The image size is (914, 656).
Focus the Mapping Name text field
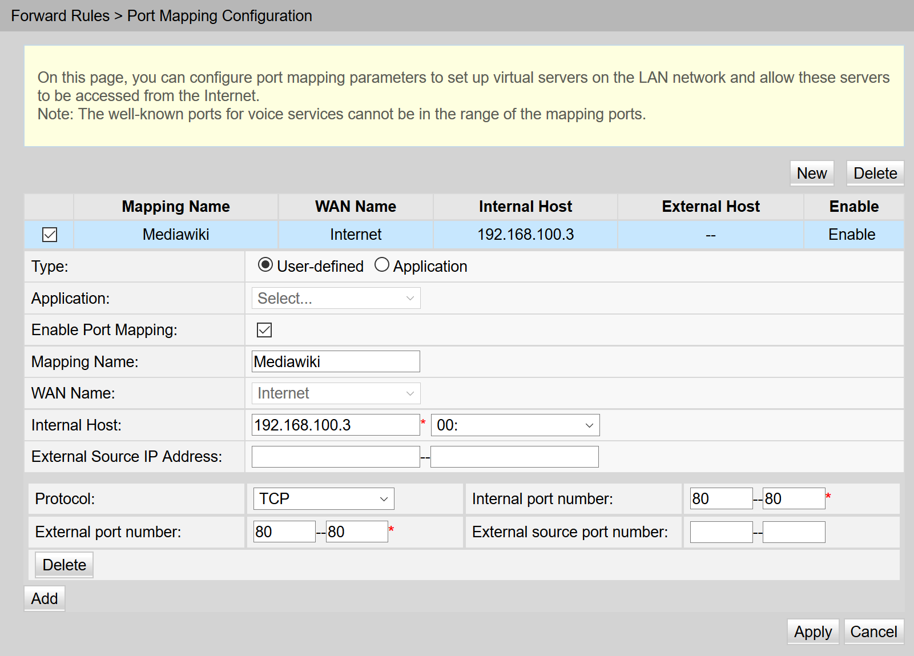click(x=336, y=362)
